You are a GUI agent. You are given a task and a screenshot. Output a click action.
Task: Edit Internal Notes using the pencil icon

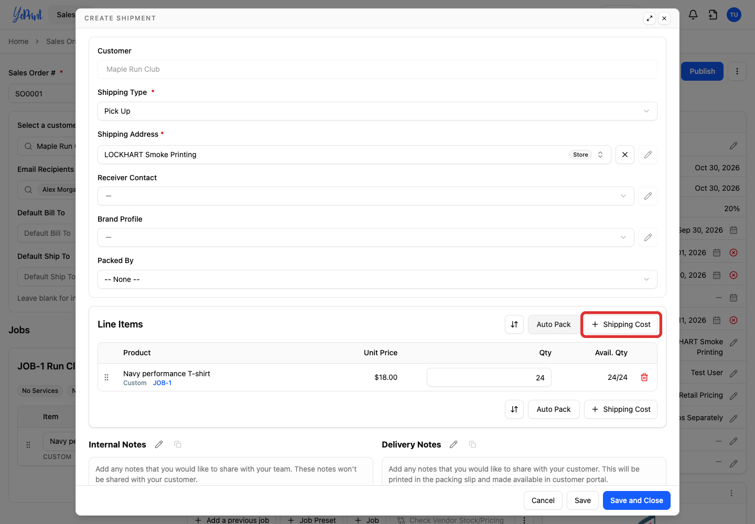point(159,444)
